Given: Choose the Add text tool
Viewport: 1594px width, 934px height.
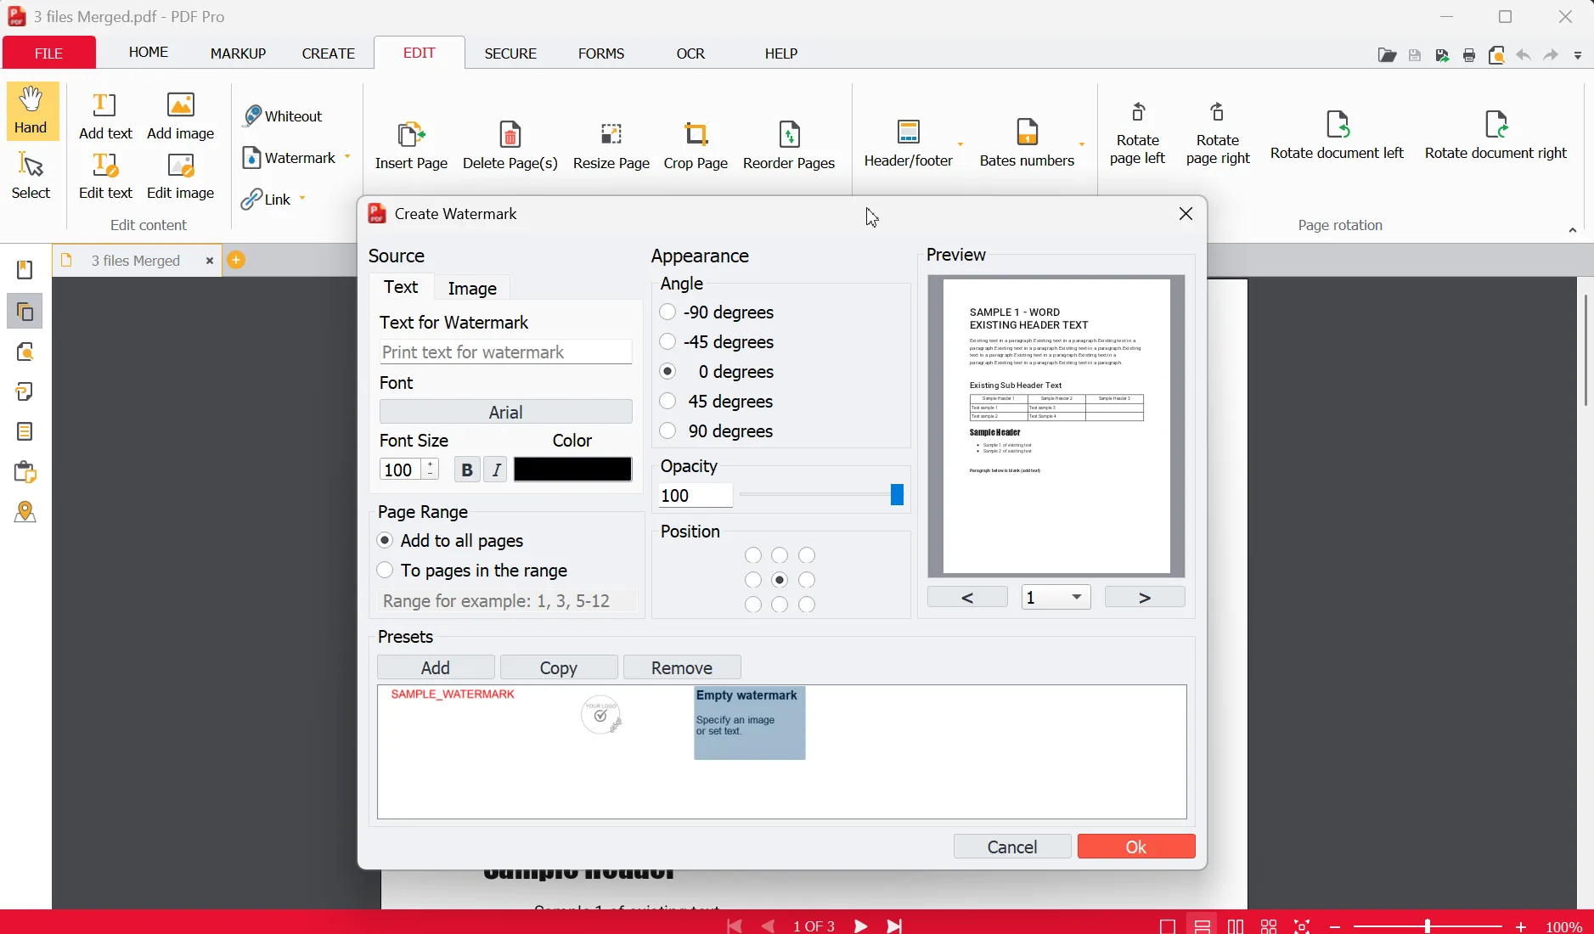Looking at the screenshot, I should (106, 116).
